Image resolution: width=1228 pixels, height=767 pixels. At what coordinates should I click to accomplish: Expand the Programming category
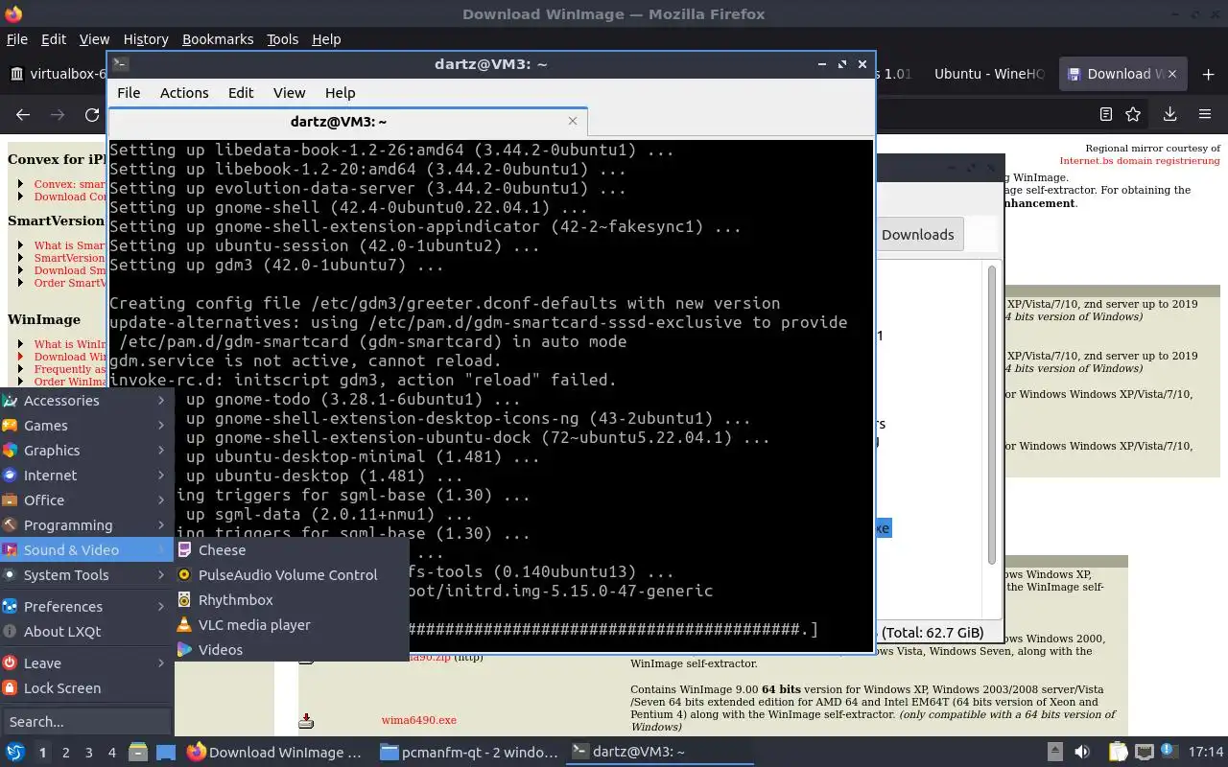click(x=86, y=525)
